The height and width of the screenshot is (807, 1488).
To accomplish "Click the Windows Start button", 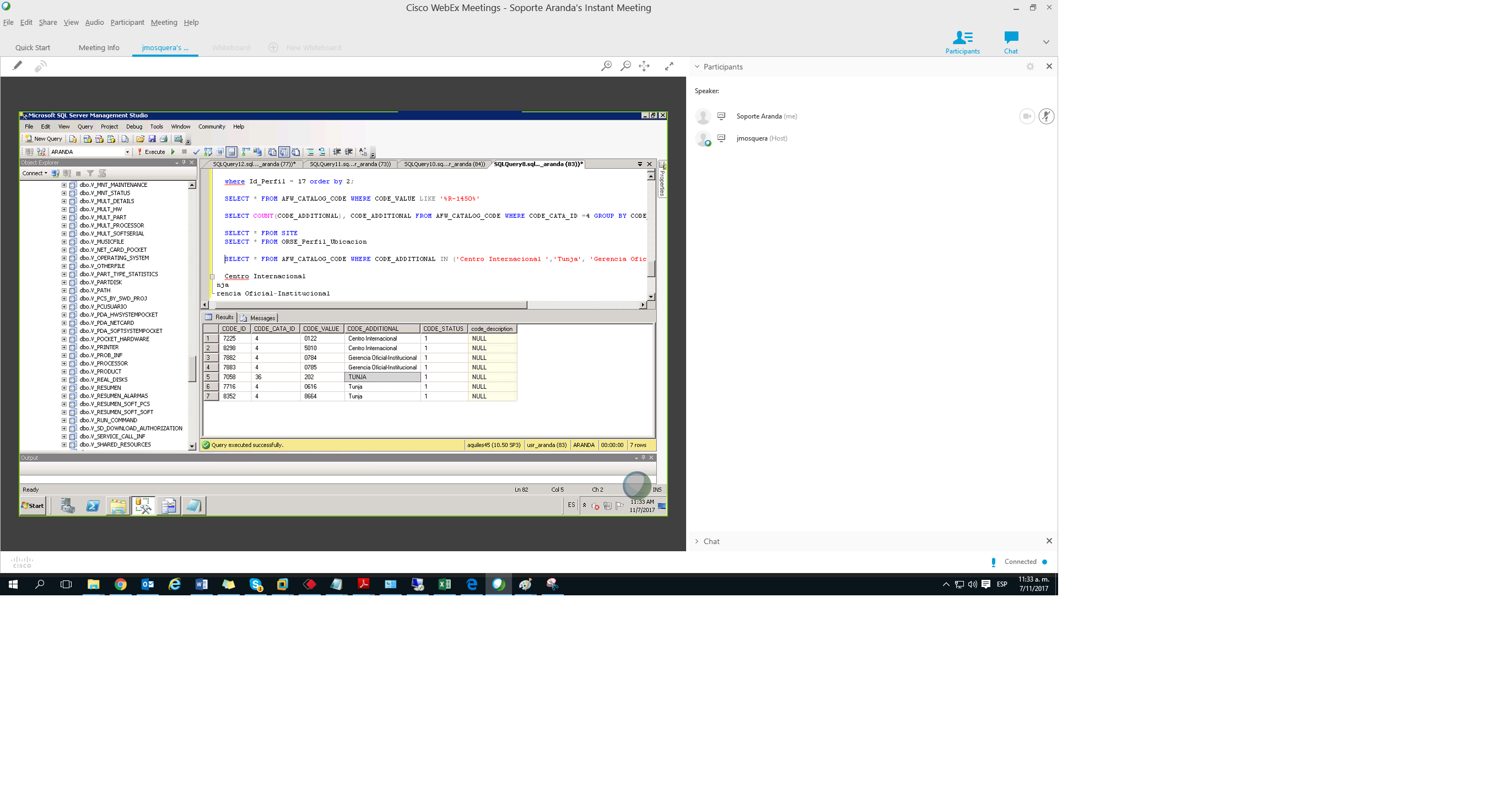I will [13, 585].
